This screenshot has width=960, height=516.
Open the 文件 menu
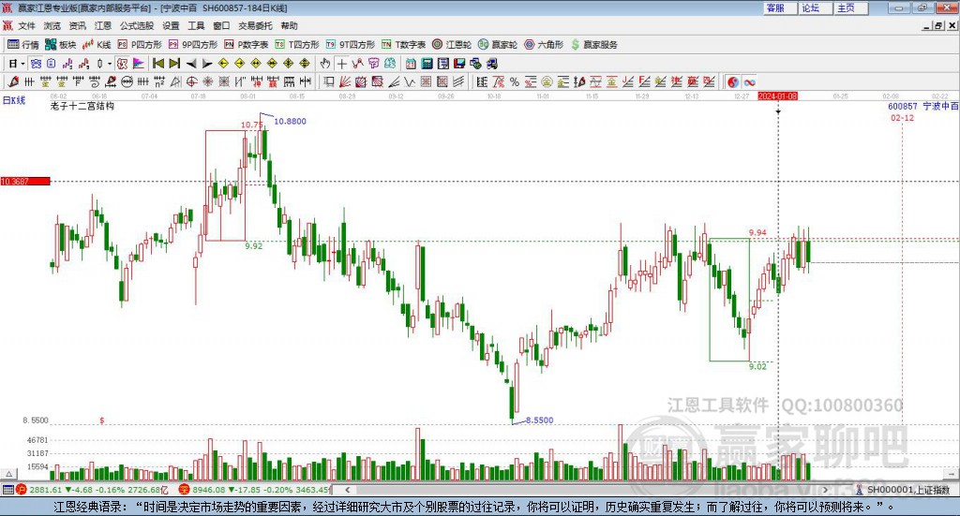tap(26, 25)
